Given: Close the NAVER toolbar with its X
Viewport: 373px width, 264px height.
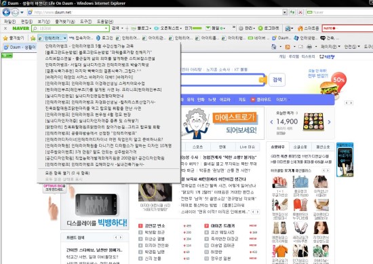Looking at the screenshot, I should [5, 29].
